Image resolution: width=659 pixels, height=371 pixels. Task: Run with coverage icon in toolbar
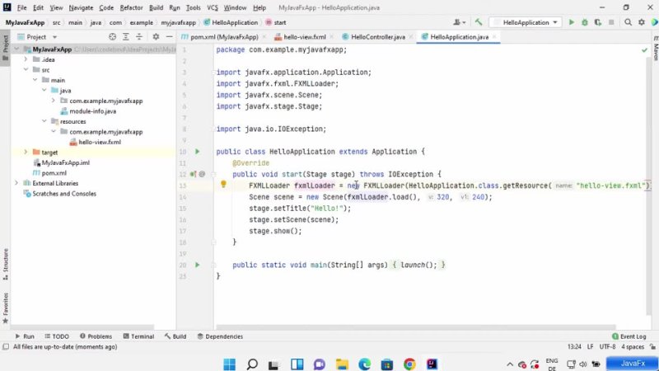(x=598, y=22)
